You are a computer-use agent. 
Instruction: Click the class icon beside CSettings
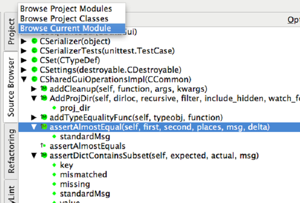[35, 70]
